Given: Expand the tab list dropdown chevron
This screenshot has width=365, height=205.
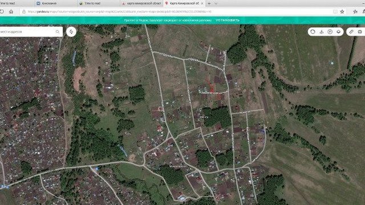Looking at the screenshot, I should click(216, 3).
